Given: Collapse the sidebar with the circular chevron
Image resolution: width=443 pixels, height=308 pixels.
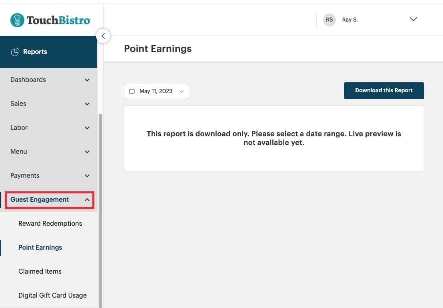Looking at the screenshot, I should click(103, 36).
